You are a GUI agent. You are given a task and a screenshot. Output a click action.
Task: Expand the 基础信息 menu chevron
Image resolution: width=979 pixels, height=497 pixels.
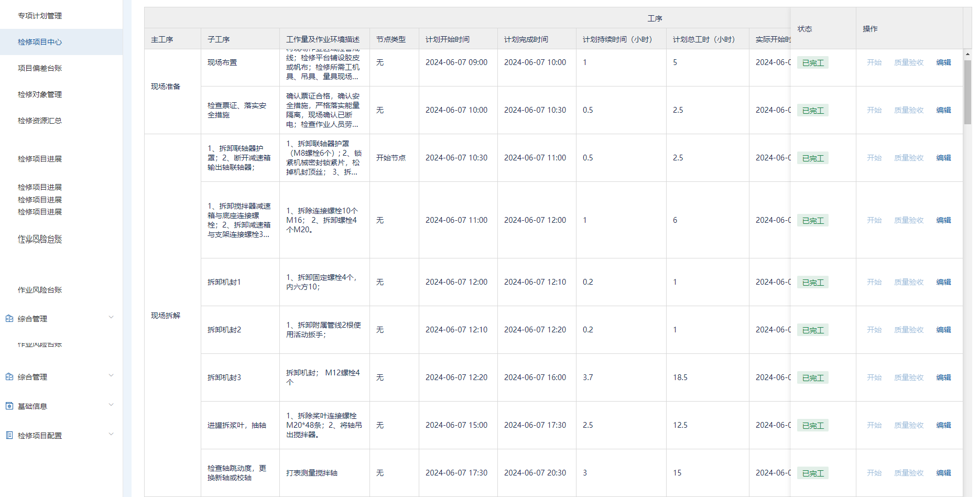pyautogui.click(x=111, y=405)
